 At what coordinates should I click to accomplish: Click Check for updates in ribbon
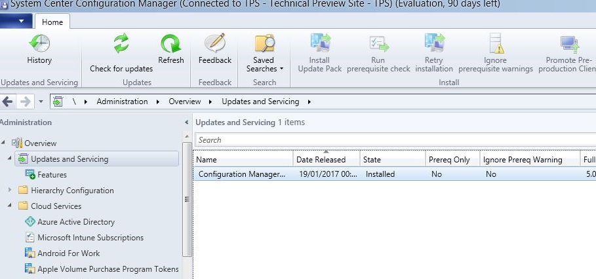[121, 45]
